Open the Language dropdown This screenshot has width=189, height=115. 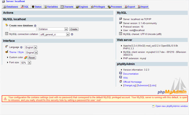[x=31, y=48]
